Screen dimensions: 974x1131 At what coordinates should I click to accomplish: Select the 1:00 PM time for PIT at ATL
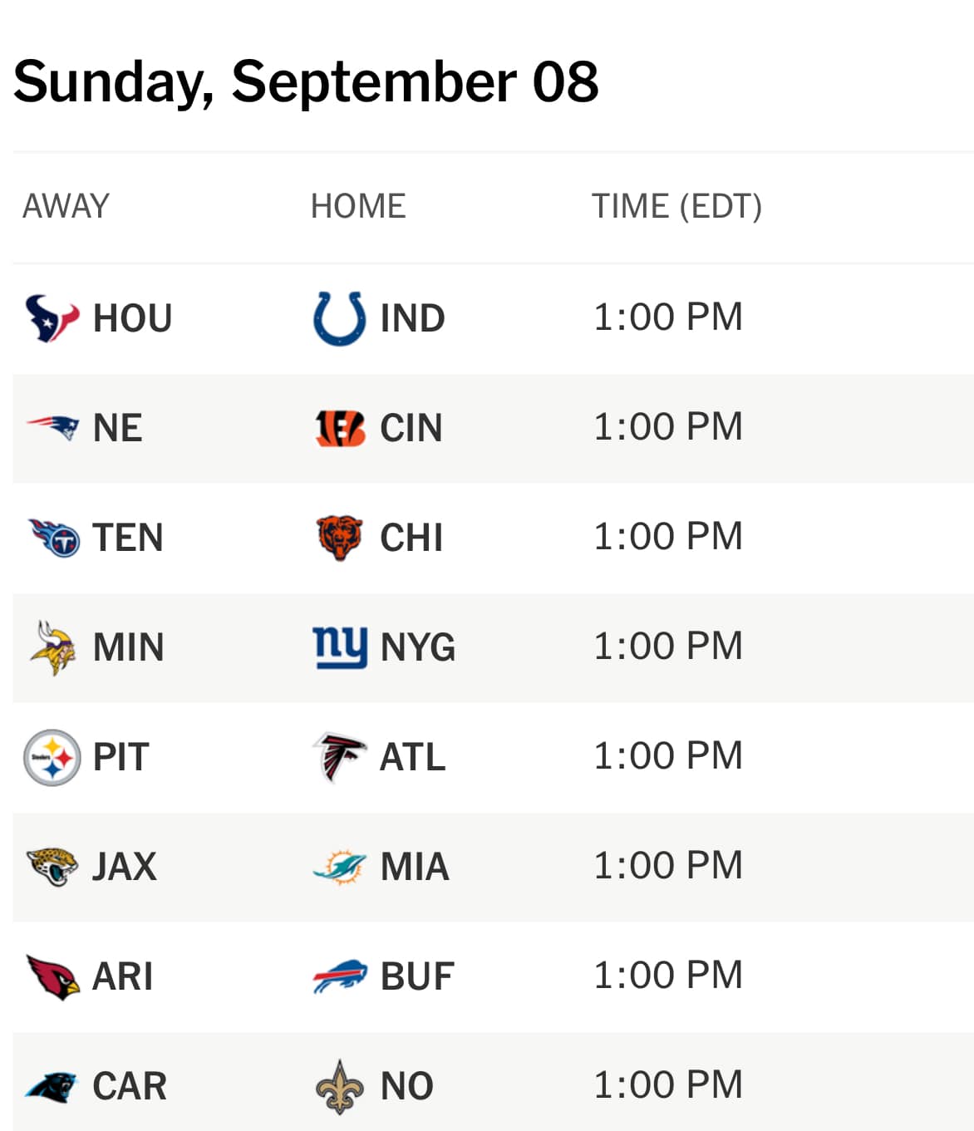point(668,756)
